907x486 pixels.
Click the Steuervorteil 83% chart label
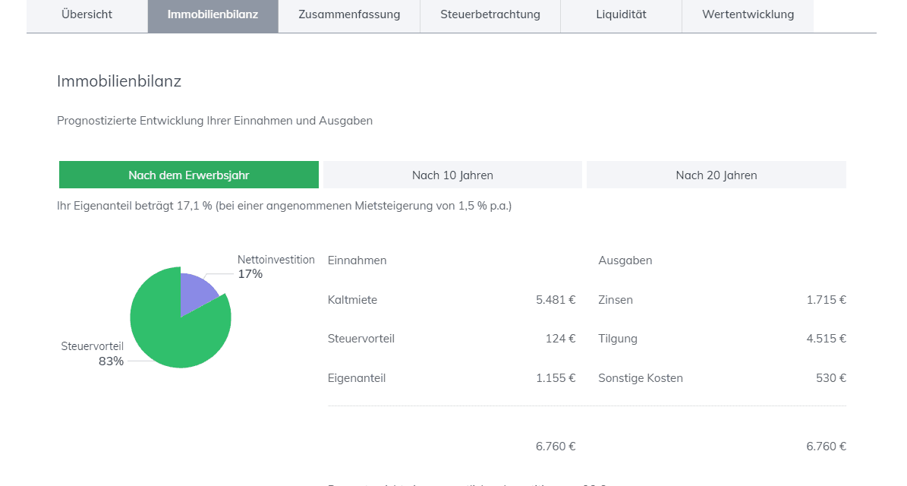click(93, 353)
